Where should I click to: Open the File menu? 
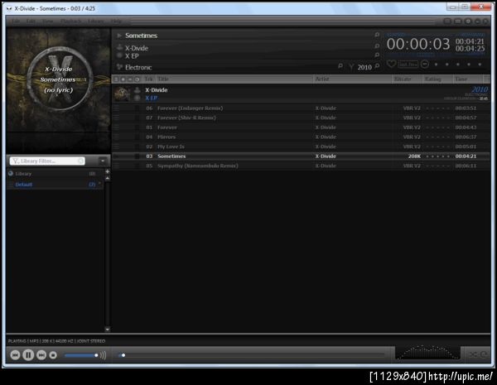(x=16, y=22)
